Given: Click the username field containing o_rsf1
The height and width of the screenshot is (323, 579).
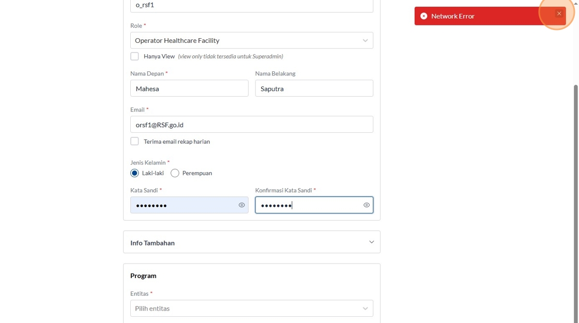Looking at the screenshot, I should point(251,5).
